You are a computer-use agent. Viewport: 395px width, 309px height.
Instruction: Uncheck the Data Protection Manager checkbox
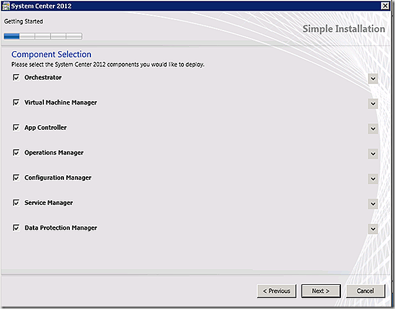(16, 228)
